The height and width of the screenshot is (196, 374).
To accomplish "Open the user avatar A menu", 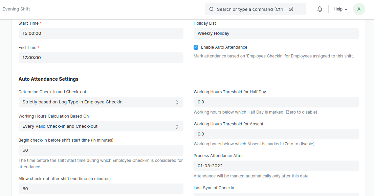I will 359,9.
